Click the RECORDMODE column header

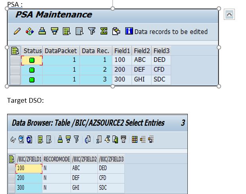[x=57, y=159]
